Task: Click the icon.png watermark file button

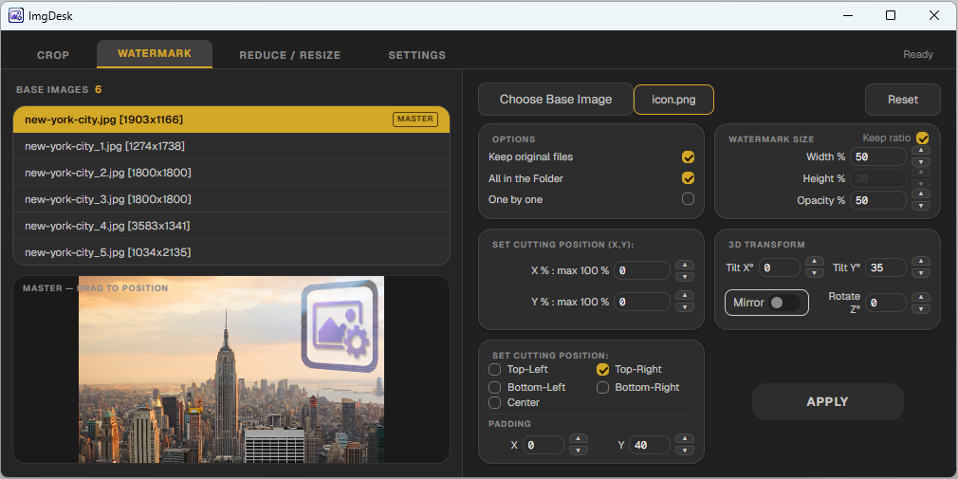Action: coord(673,100)
